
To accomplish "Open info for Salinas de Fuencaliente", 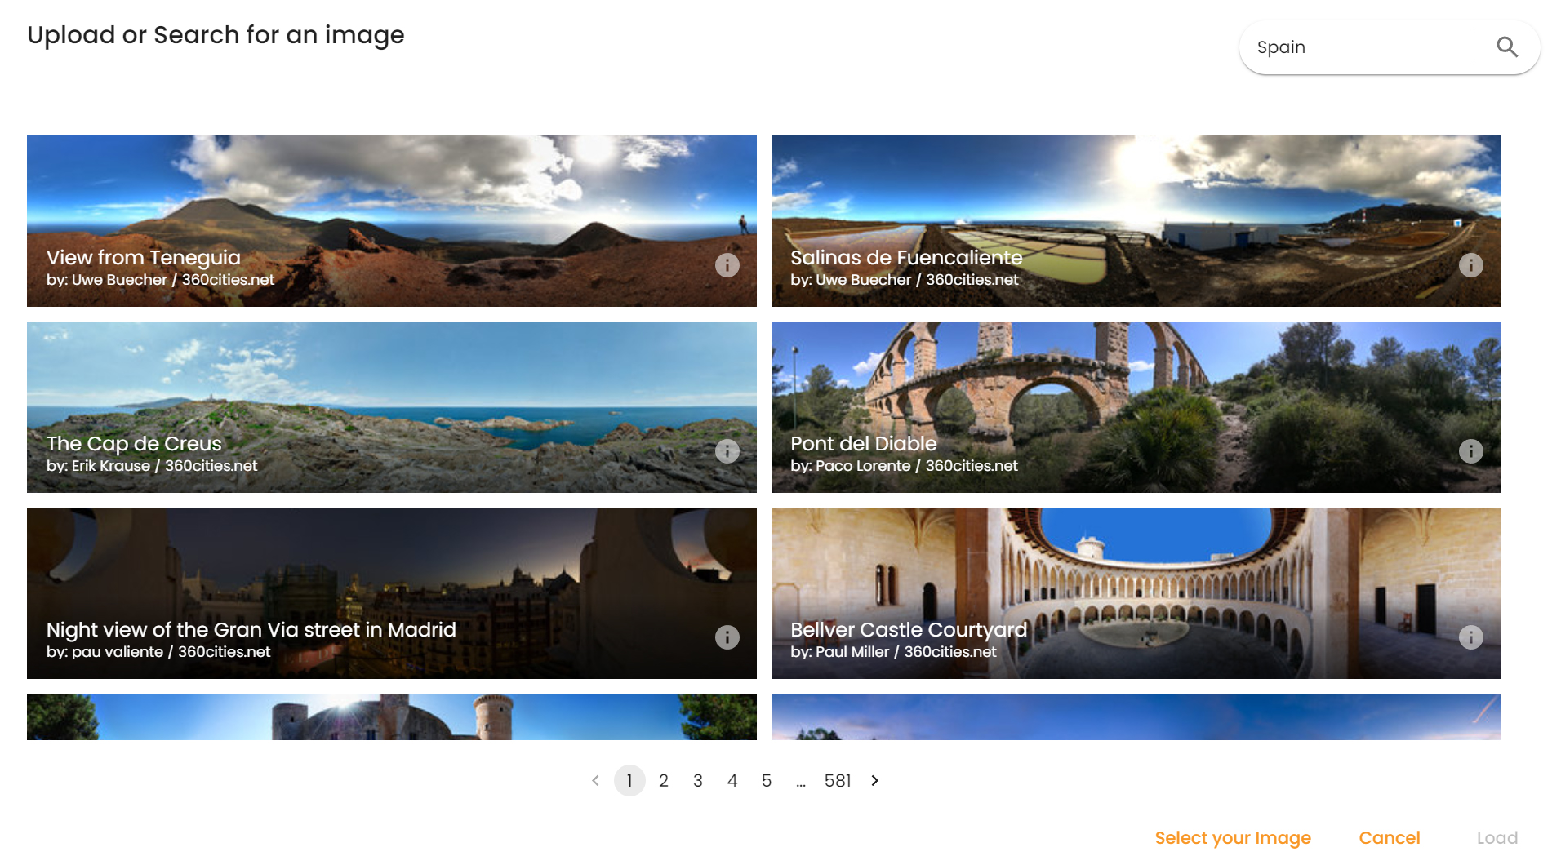I will pyautogui.click(x=1471, y=265).
